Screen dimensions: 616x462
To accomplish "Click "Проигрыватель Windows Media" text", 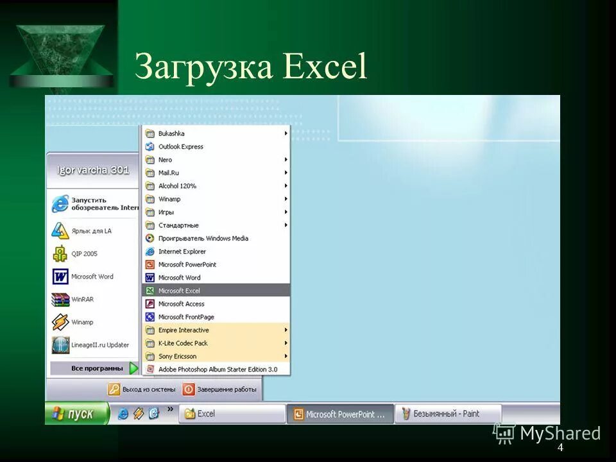I will [x=203, y=238].
